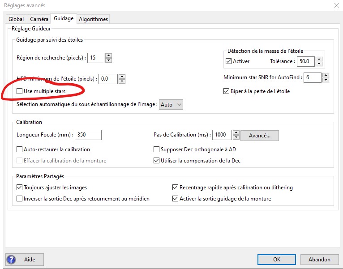Decrease Tolérance value with down arrow
343x269 pixels.
pos(319,64)
